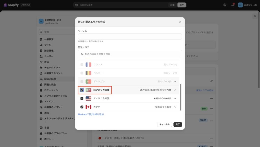
Task: Click the Shopify logo in top bar
Action: tap(11, 5)
